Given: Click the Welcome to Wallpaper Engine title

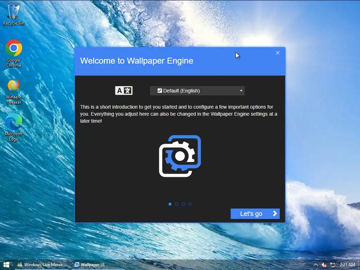Looking at the screenshot, I should pos(137,61).
